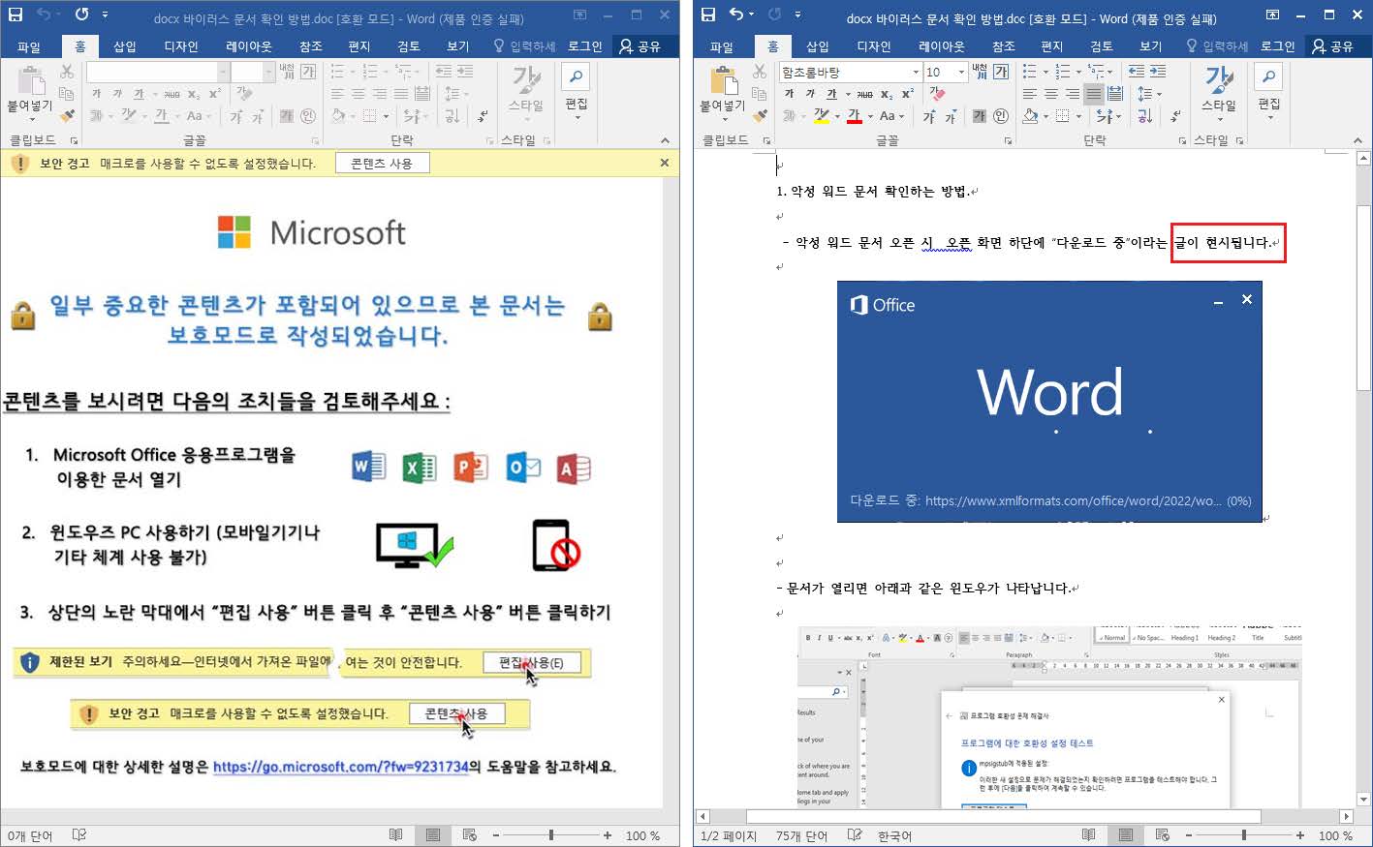Decrease indent in right Word window
Viewport: 1373px width, 847px height.
pyautogui.click(x=1138, y=72)
